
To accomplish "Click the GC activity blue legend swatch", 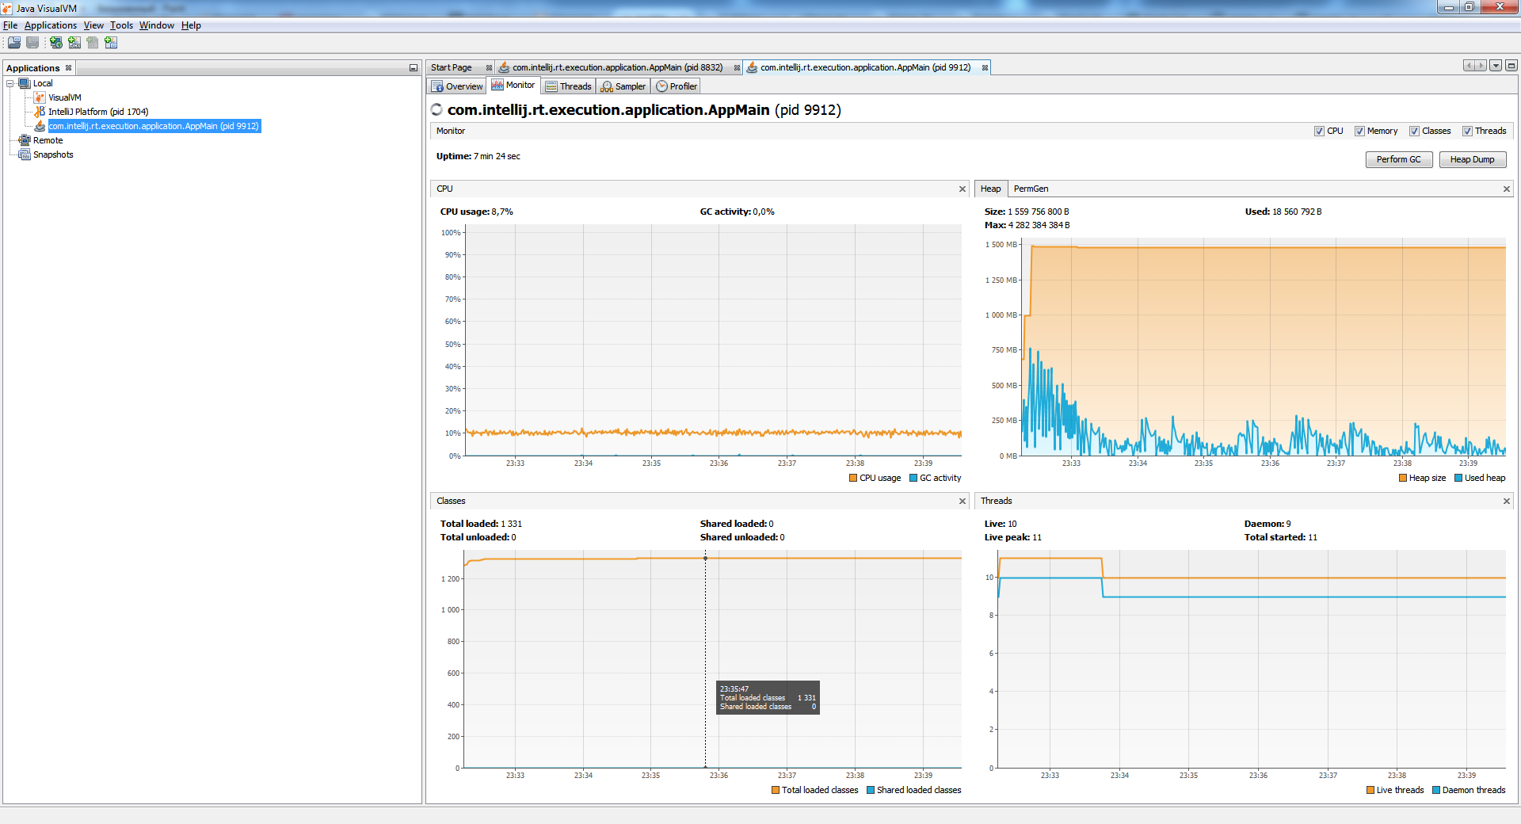I will coord(913,478).
